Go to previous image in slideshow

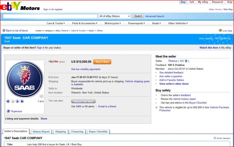click(x=8, y=101)
